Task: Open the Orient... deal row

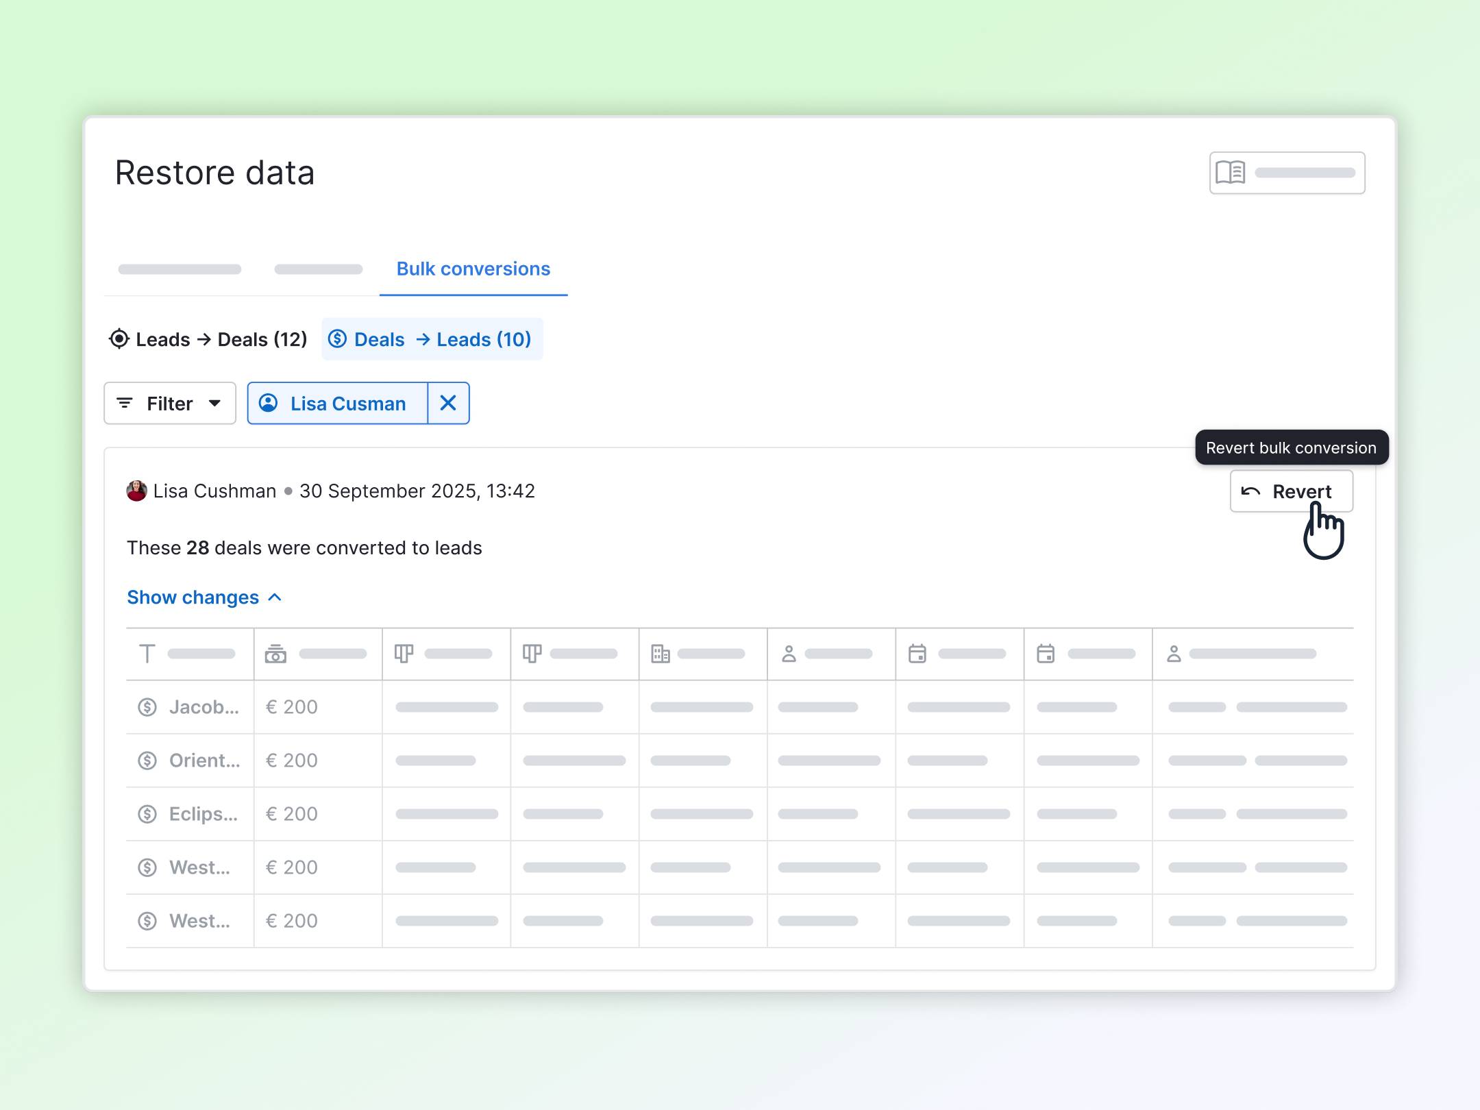Action: [x=204, y=761]
